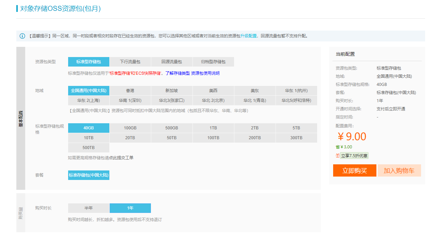Select the 2TB storage size
Viewport: 435px width, 237px height.
(x=255, y=128)
